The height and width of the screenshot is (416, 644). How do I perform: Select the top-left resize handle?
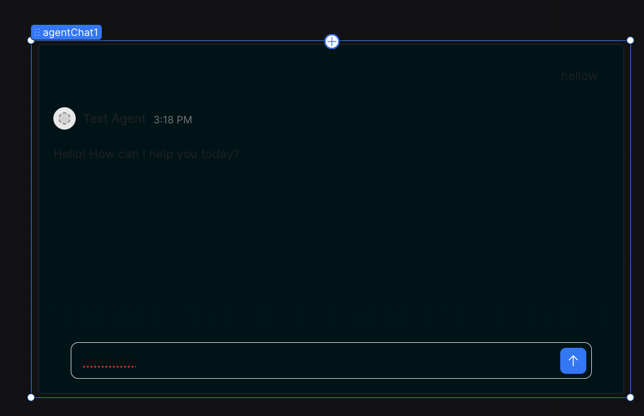31,40
